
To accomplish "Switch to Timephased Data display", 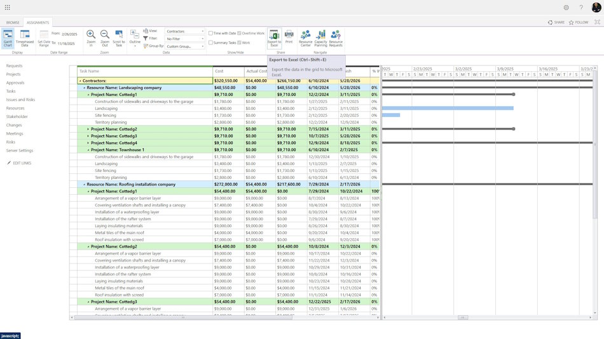I will (25, 39).
